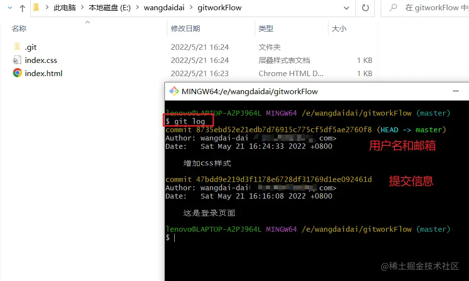Screen dimensions: 469x281
Task: Select the Chrome icon of index.html
Action: tap(18, 73)
